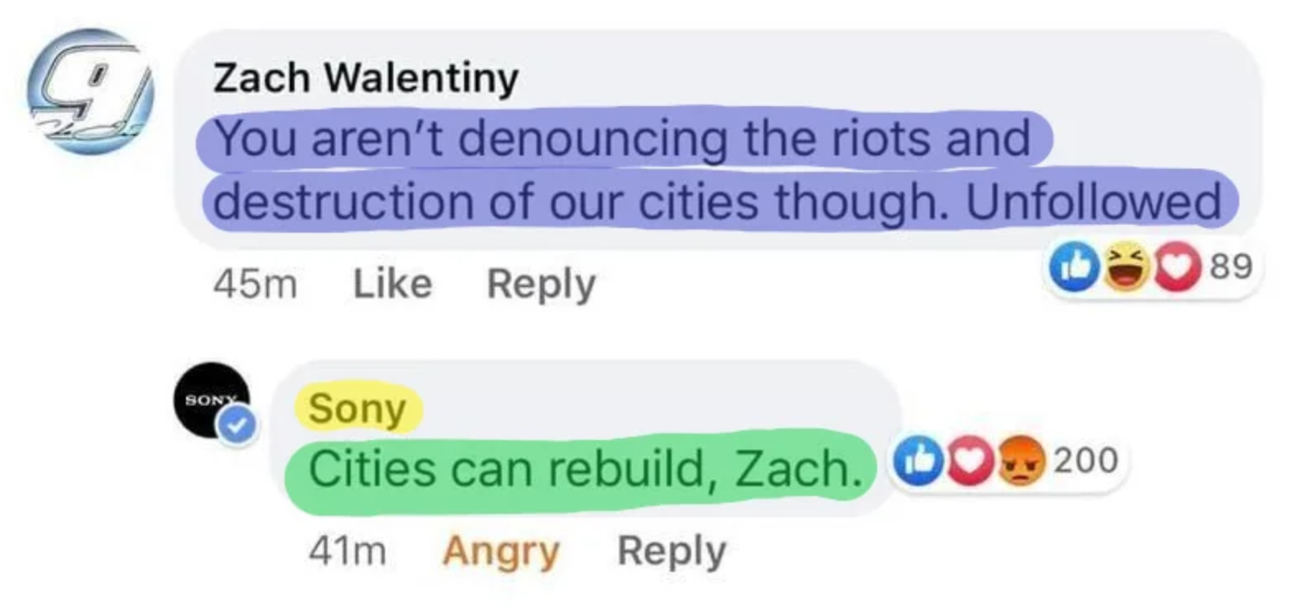This screenshot has height=607, width=1296.
Task: Click the 45m timestamp on Zach's comment
Action: click(255, 284)
